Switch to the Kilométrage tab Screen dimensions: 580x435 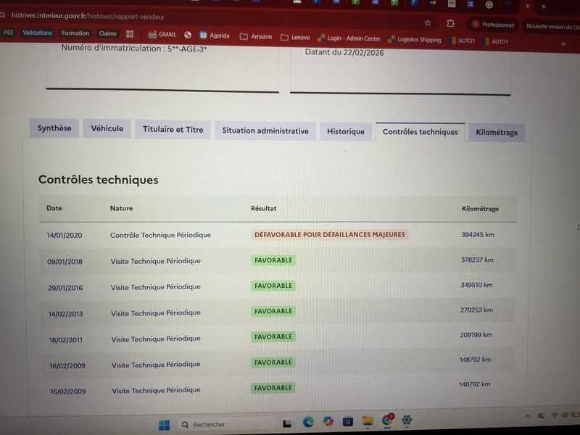click(497, 133)
